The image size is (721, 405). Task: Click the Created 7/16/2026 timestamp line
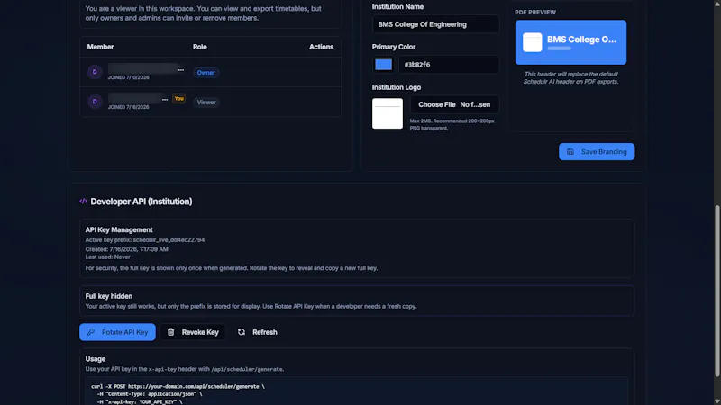point(126,249)
